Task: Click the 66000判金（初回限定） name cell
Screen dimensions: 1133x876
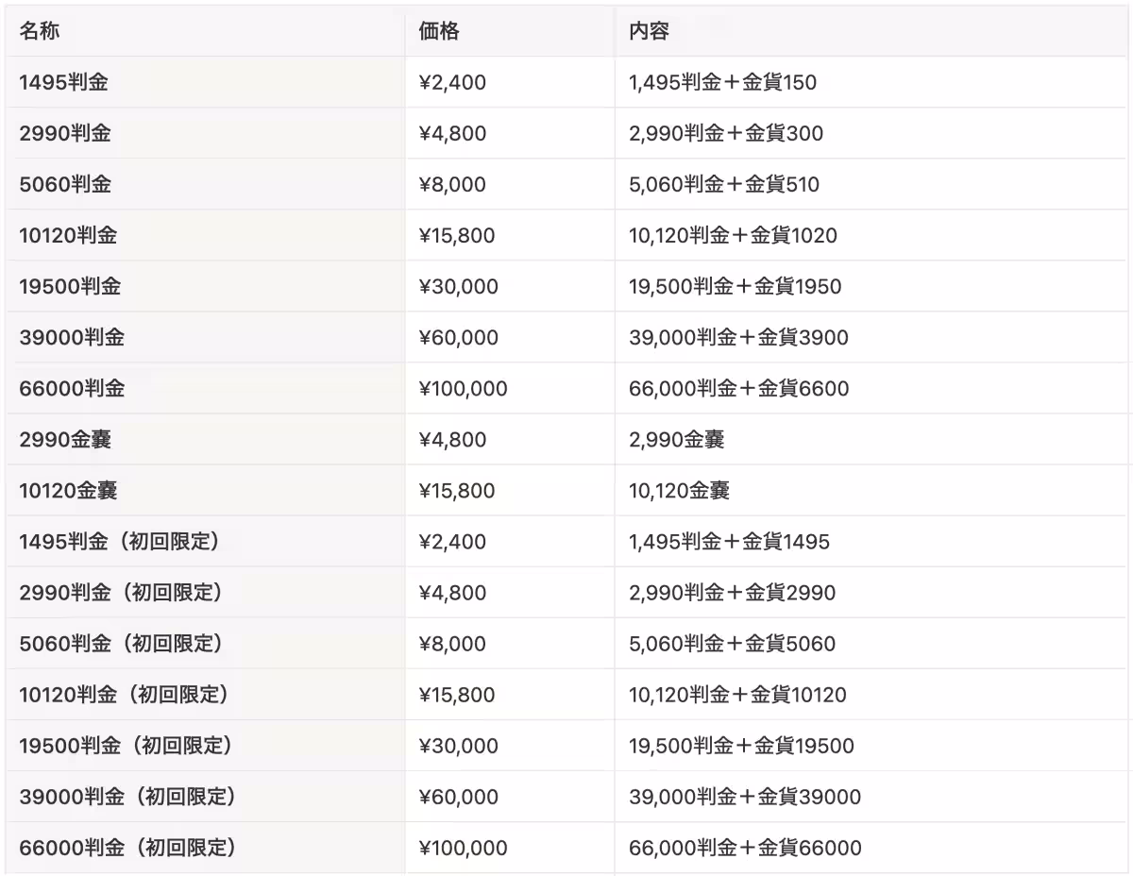Action: click(127, 848)
